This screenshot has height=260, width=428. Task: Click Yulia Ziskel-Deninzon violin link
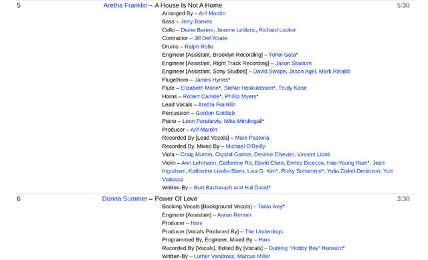click(354, 171)
